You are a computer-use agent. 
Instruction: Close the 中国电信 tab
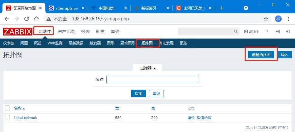point(126,8)
